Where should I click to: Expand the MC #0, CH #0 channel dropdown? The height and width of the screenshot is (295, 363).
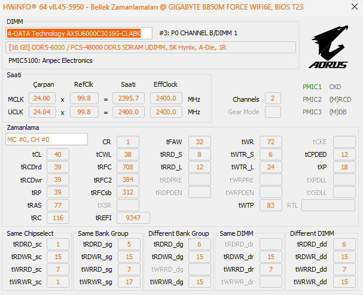[x=47, y=139]
